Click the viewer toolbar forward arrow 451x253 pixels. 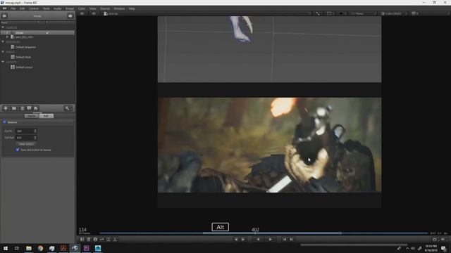tap(94, 13)
